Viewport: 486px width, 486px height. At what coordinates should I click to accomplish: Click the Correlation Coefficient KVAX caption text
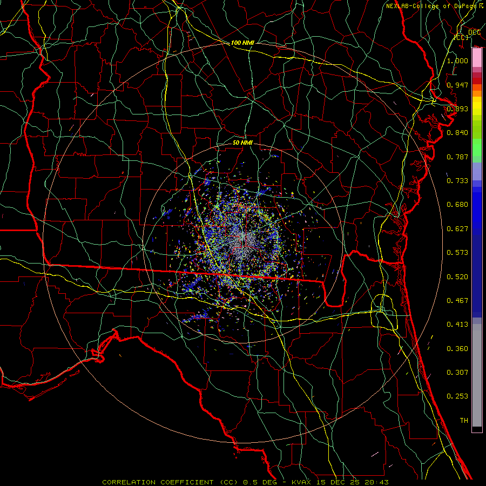click(x=245, y=482)
